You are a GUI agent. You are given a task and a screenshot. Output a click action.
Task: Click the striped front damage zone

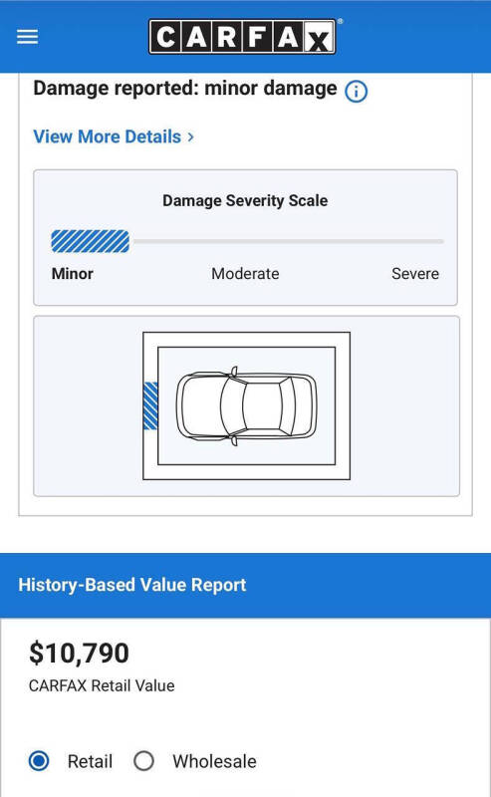150,405
